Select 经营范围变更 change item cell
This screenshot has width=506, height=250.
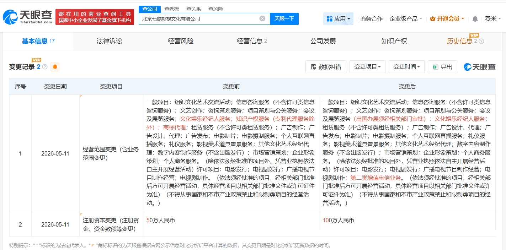point(111,154)
